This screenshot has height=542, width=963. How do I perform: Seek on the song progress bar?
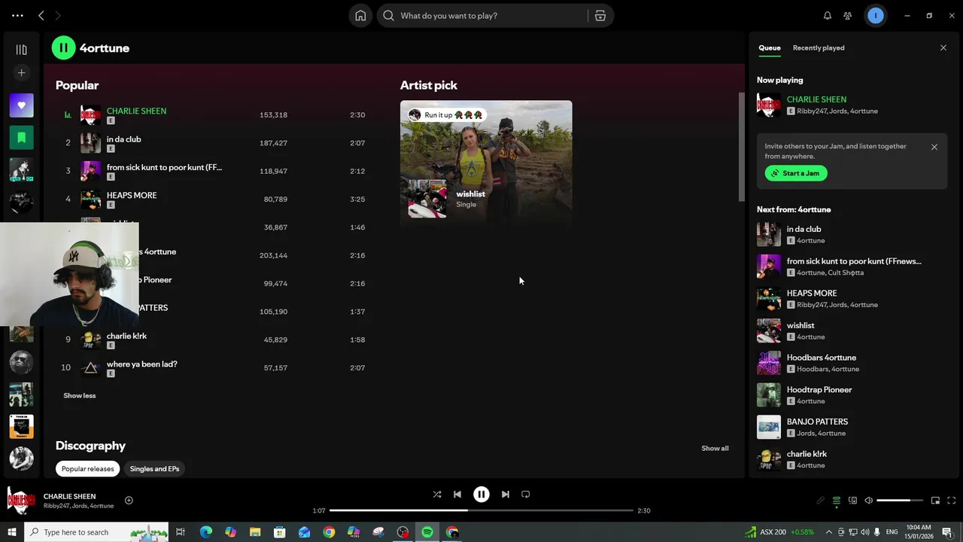point(481,510)
